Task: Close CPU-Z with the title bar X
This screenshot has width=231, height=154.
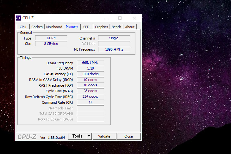Action: point(134,18)
